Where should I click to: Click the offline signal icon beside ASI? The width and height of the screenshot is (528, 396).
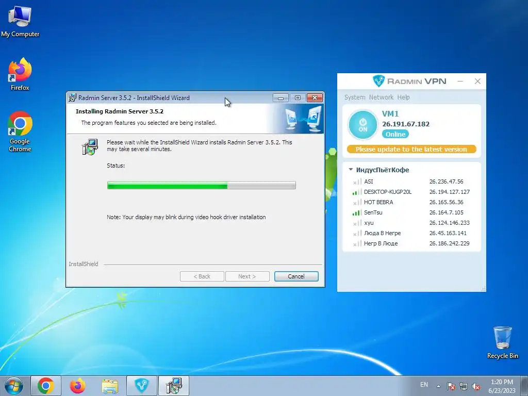click(x=357, y=181)
